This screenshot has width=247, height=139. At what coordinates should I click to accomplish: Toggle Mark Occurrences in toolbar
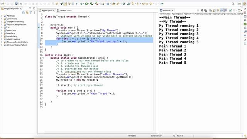click(65, 4)
